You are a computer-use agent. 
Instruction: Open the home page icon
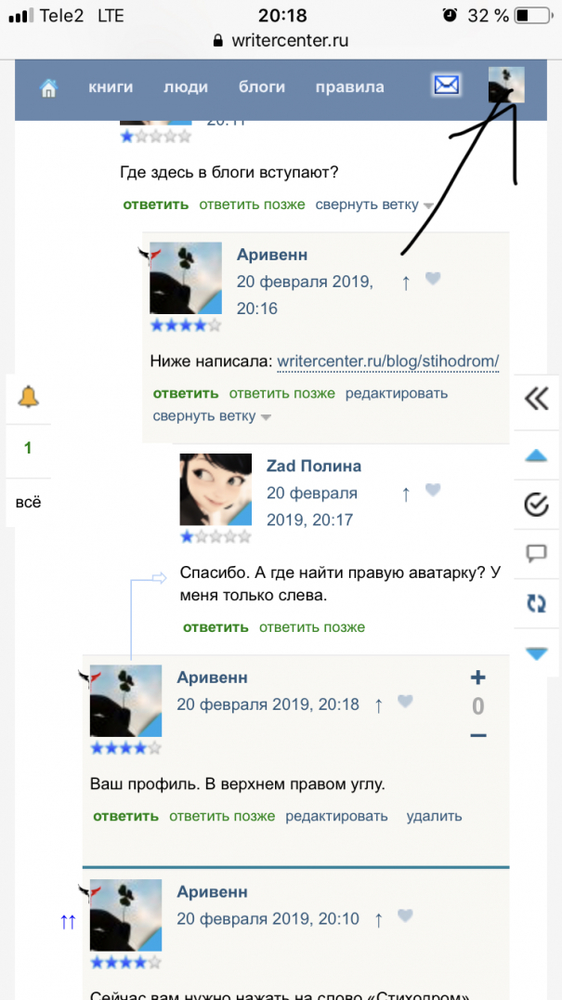point(47,87)
